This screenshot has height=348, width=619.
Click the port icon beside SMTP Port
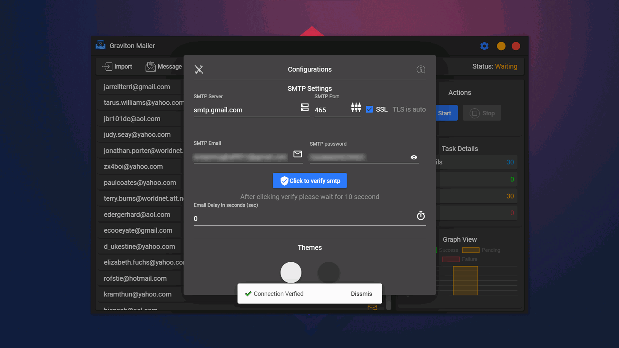(x=356, y=107)
